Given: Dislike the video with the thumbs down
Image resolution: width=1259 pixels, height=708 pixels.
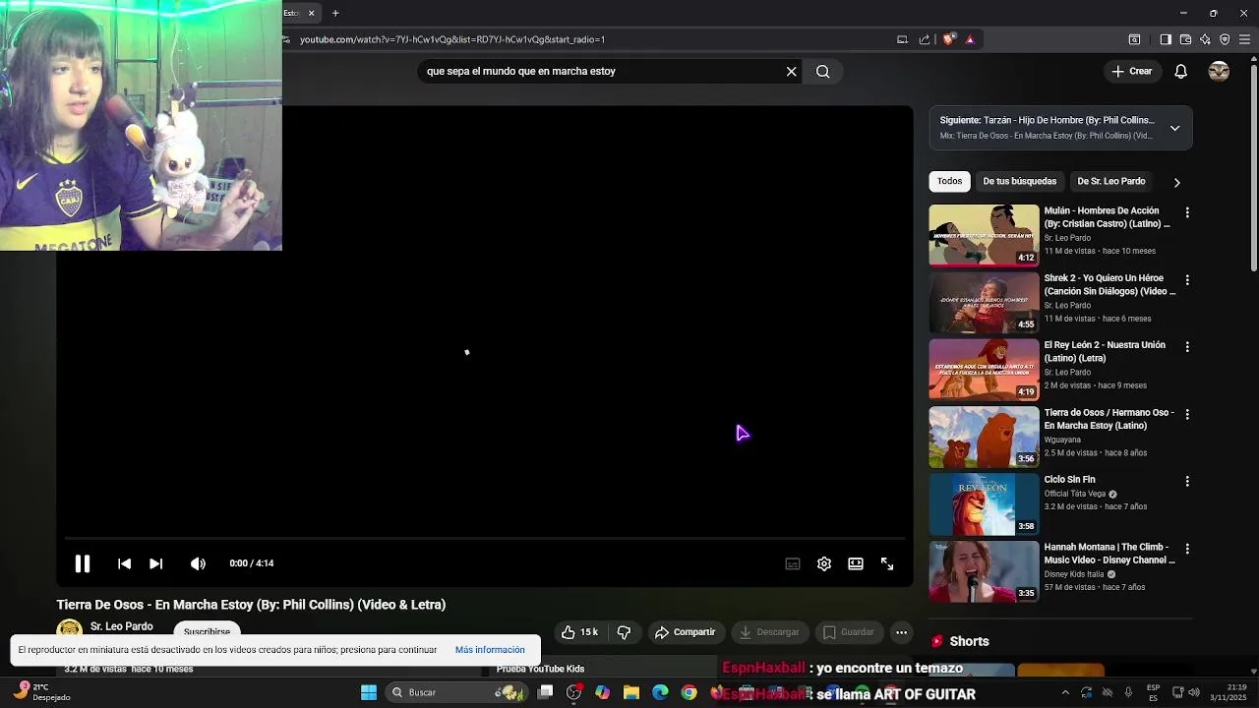Looking at the screenshot, I should (624, 632).
